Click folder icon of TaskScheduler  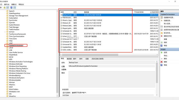click(7, 29)
